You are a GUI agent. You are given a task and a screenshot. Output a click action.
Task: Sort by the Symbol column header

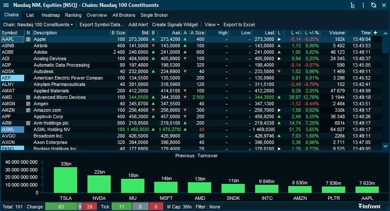click(x=12, y=33)
